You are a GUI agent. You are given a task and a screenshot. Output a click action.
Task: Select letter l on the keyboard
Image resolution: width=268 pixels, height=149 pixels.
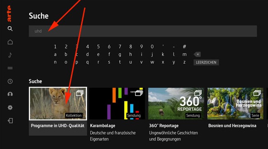(174, 54)
